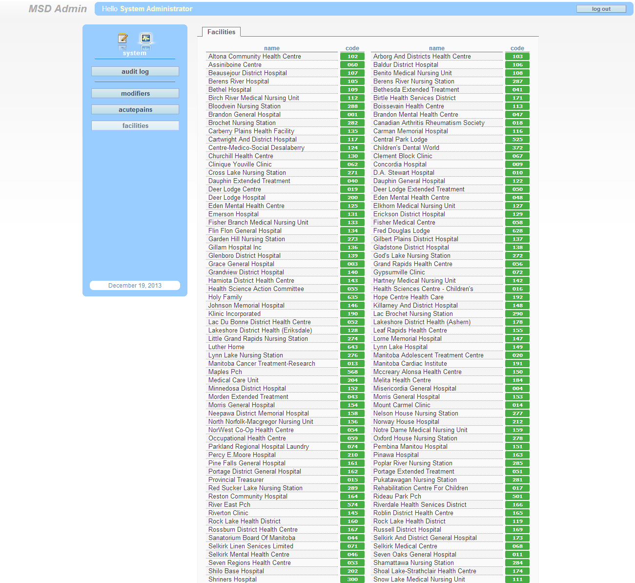Open Norway House Hospital

(x=406, y=421)
